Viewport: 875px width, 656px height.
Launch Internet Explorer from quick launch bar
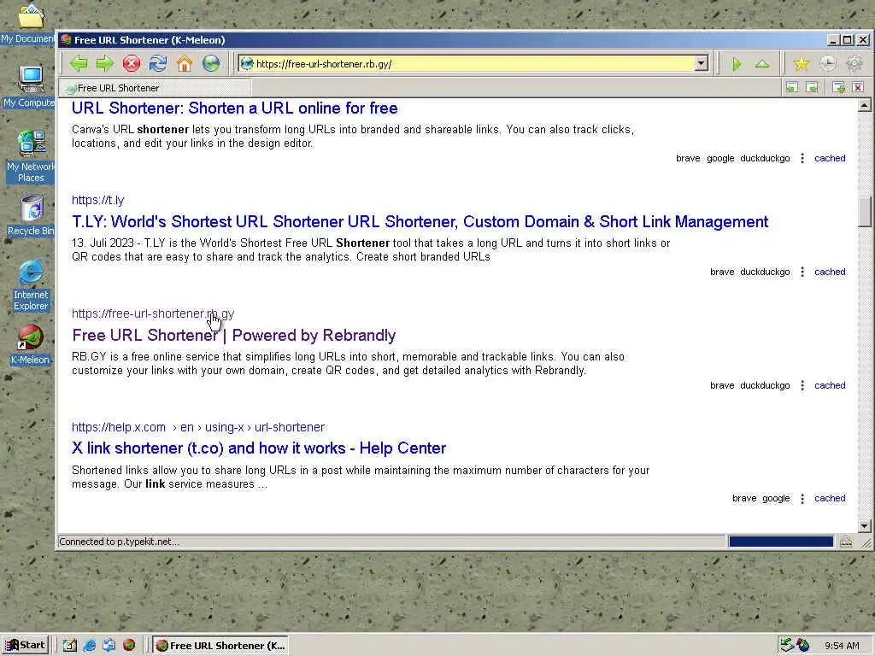(89, 645)
